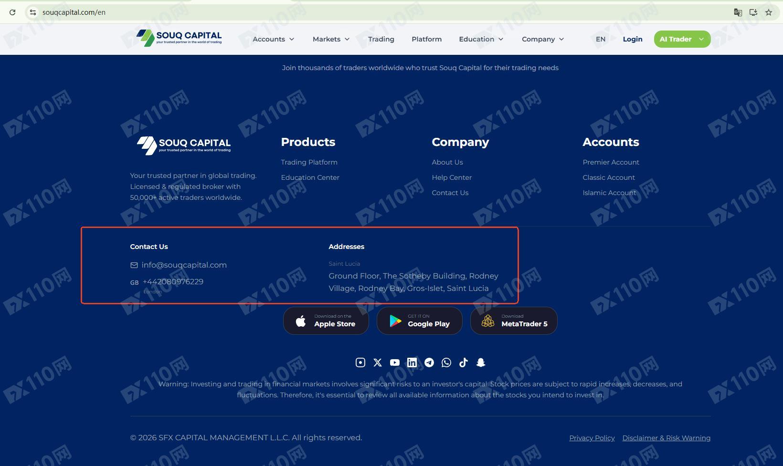The image size is (783, 466).
Task: Open the Platform menu item
Action: (426, 39)
